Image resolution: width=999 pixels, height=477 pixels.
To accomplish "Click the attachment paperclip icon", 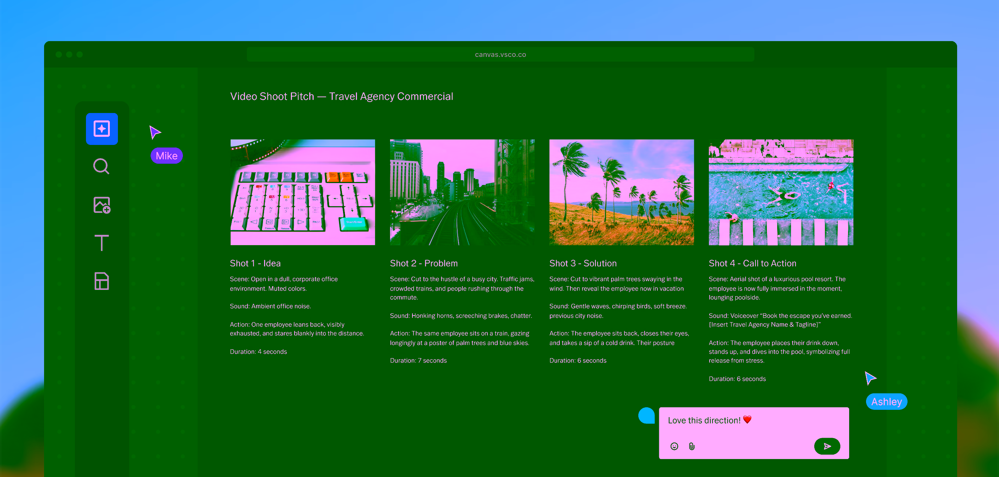I will tap(692, 446).
